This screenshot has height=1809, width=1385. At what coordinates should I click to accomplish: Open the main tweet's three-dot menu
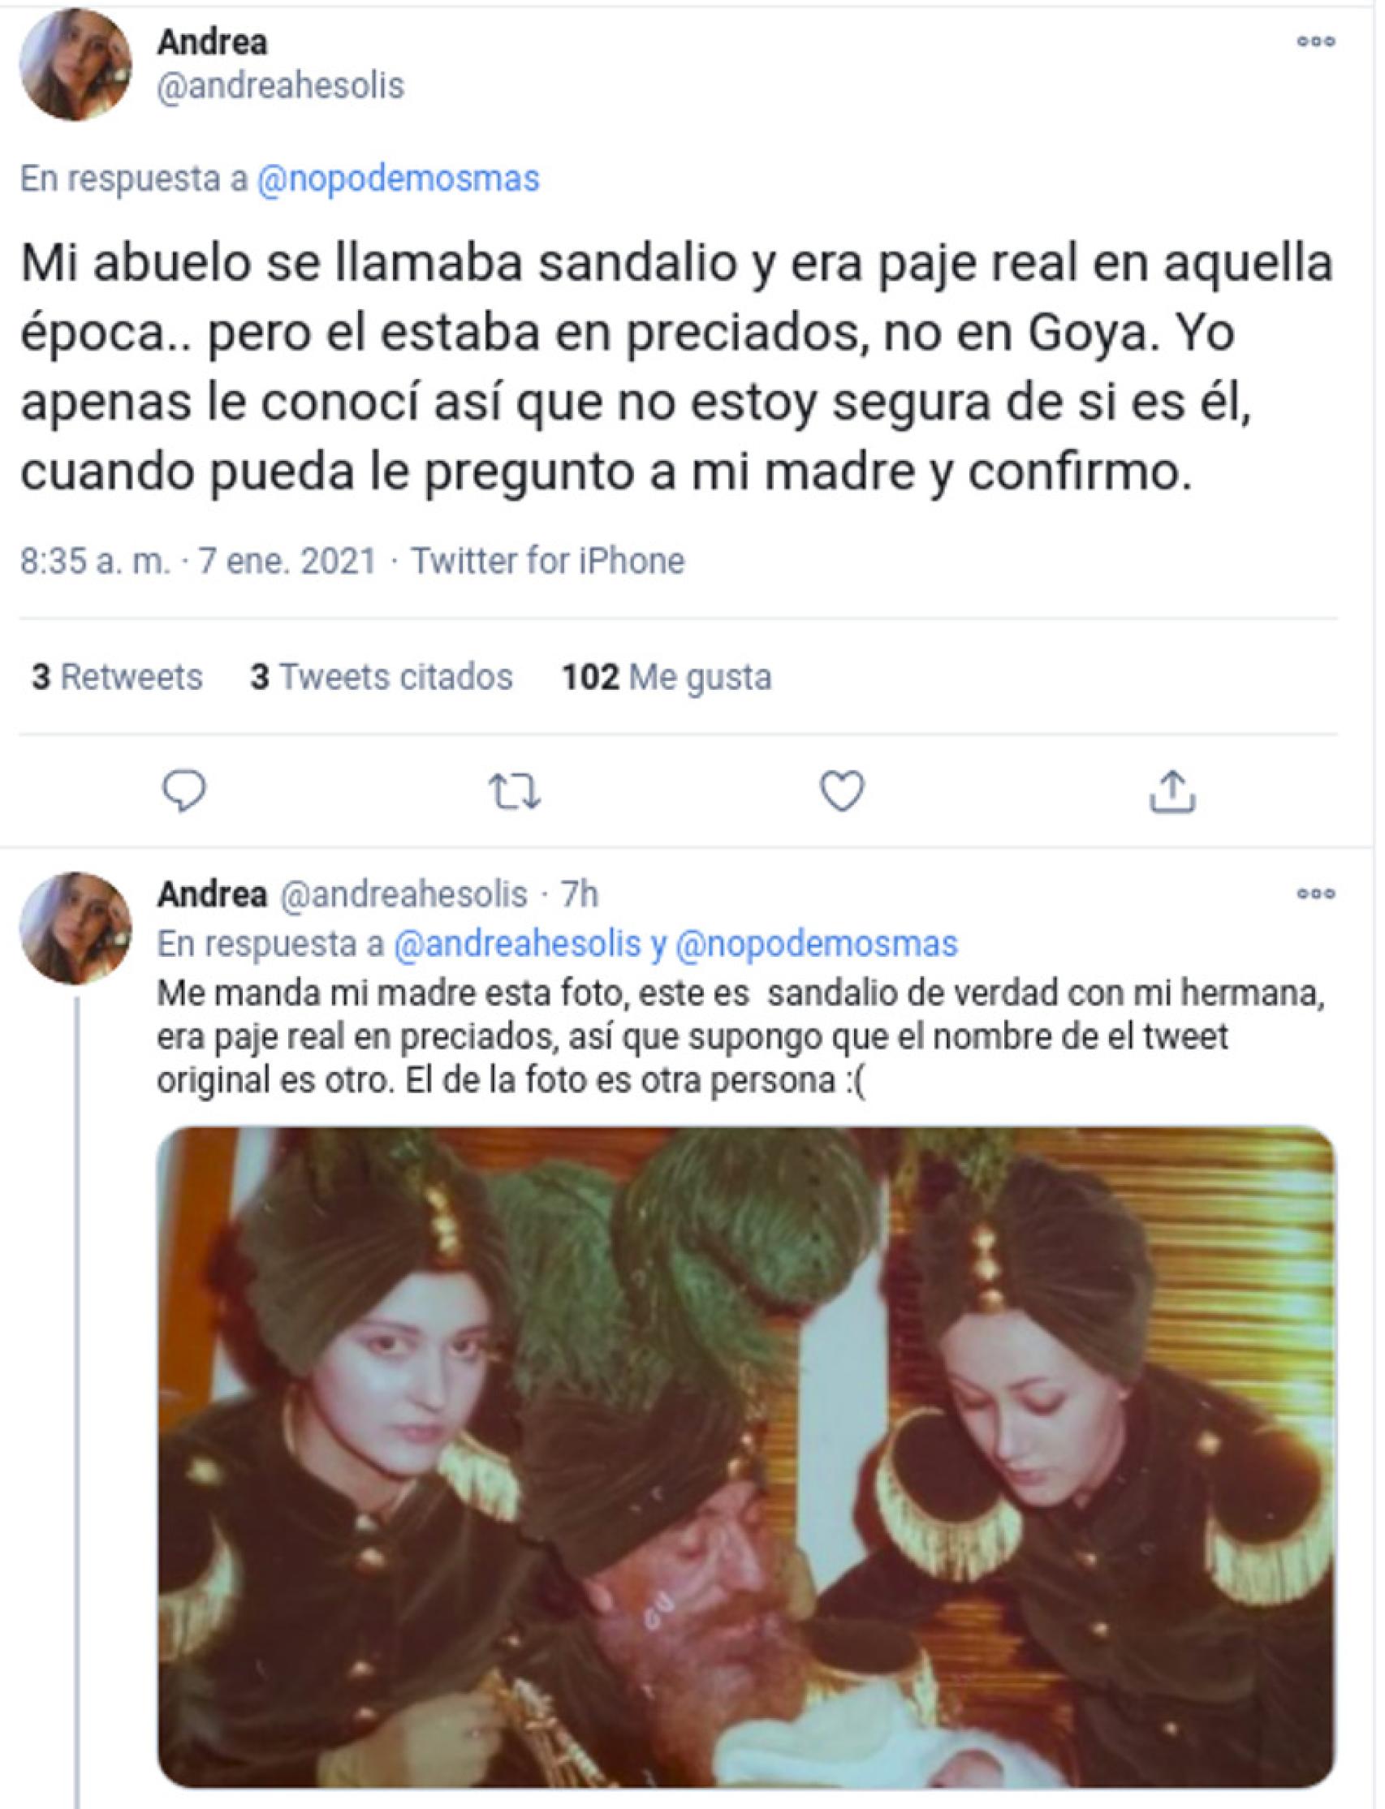click(1317, 41)
